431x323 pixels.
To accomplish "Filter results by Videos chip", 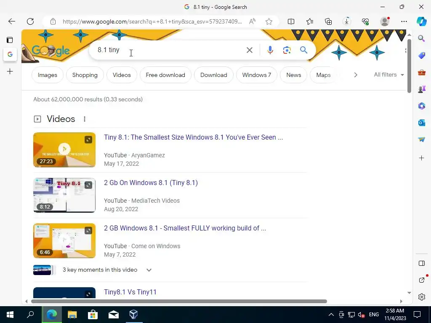I will 122,75.
